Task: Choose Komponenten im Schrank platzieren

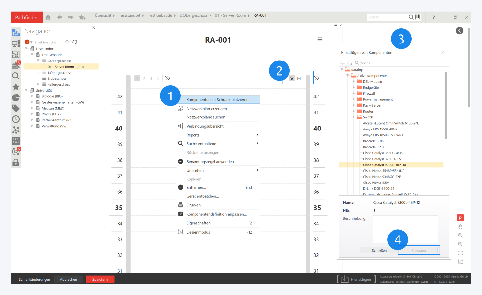Action: click(218, 100)
